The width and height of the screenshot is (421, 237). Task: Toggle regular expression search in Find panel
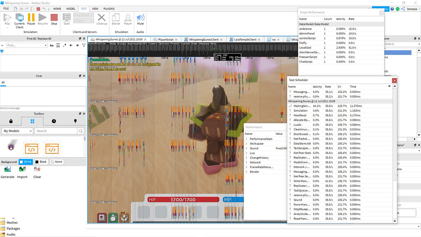point(64,46)
